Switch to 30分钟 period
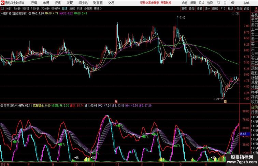This screenshot has width=258, height=166. (x=45, y=9)
